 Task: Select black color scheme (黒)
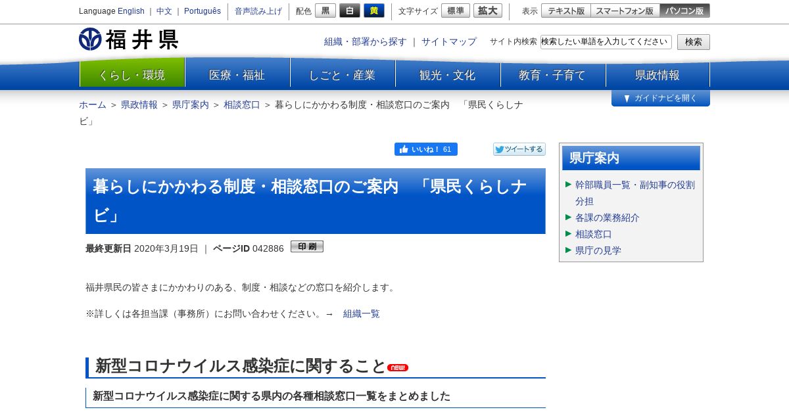(325, 11)
